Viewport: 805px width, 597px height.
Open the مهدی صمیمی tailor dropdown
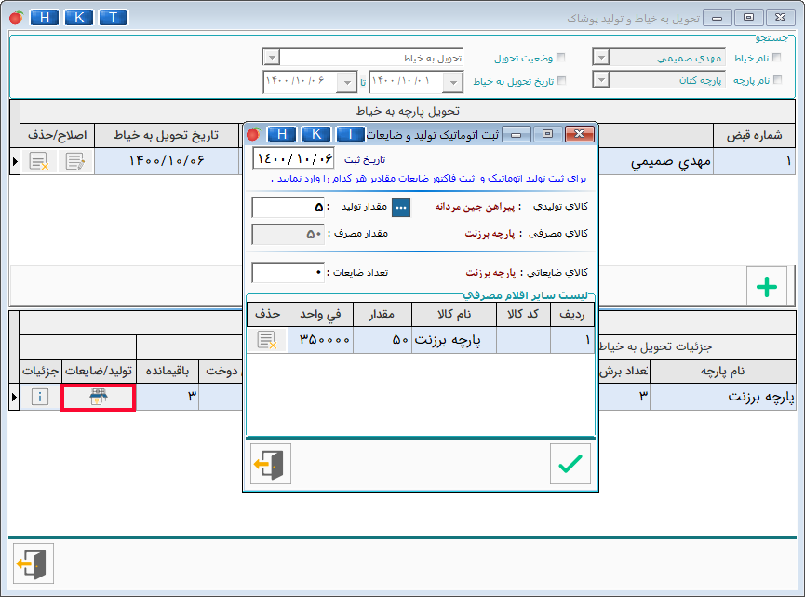(600, 57)
